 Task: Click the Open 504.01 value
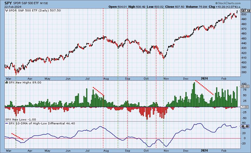tap(118, 7)
